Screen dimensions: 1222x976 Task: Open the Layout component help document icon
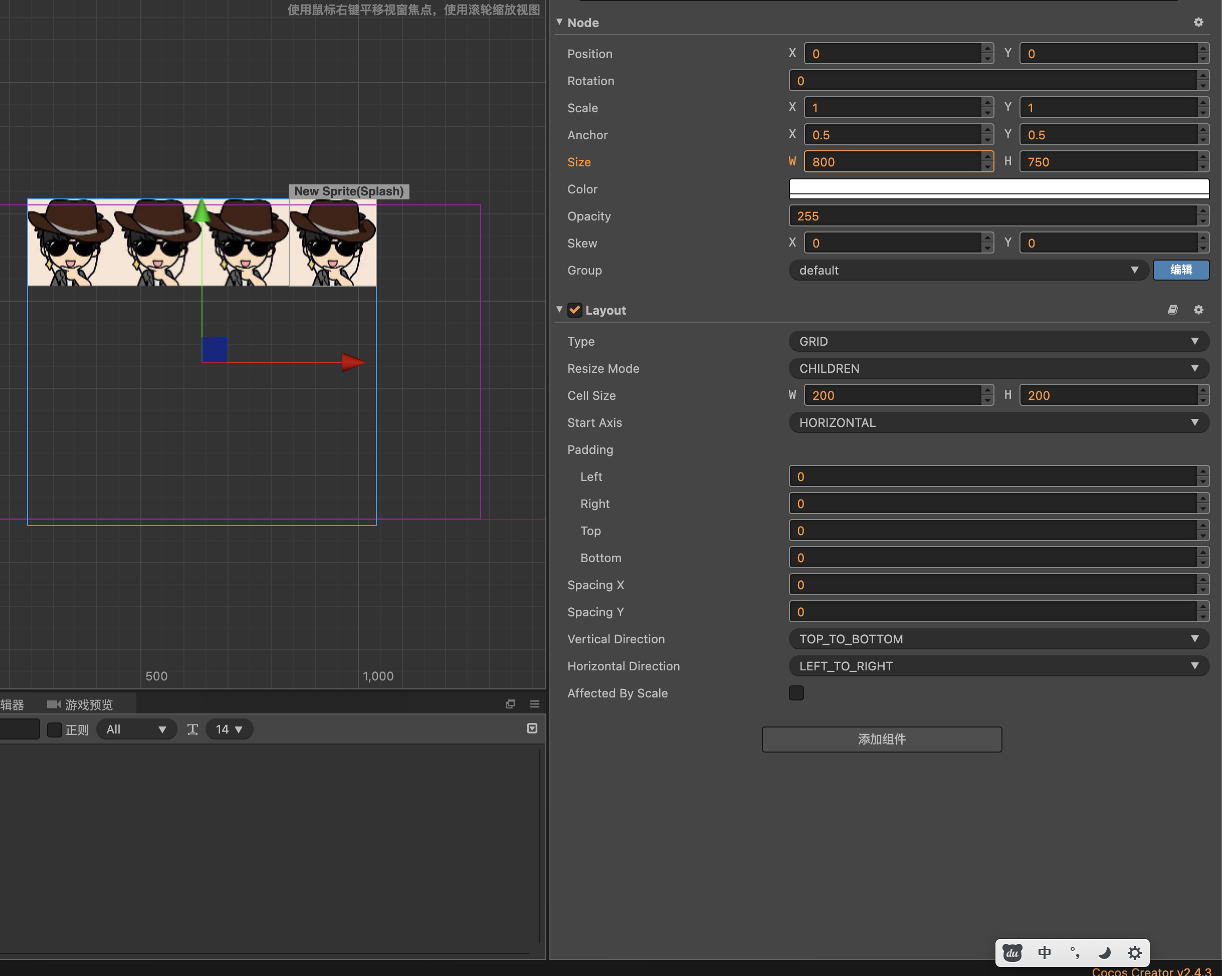click(x=1173, y=310)
